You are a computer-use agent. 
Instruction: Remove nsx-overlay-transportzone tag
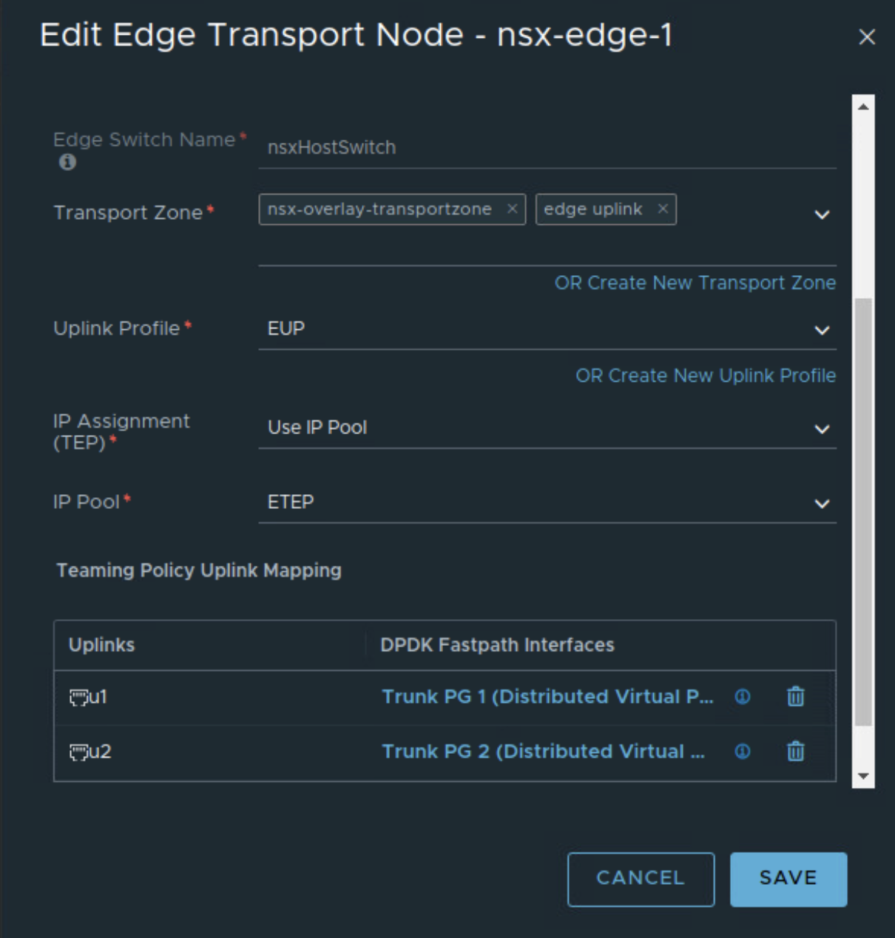(512, 209)
